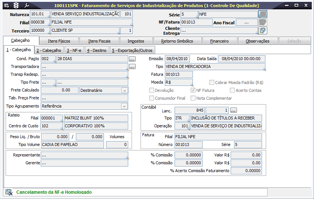Click the Emissão date field
The height and width of the screenshot is (199, 314).
tap(177, 59)
